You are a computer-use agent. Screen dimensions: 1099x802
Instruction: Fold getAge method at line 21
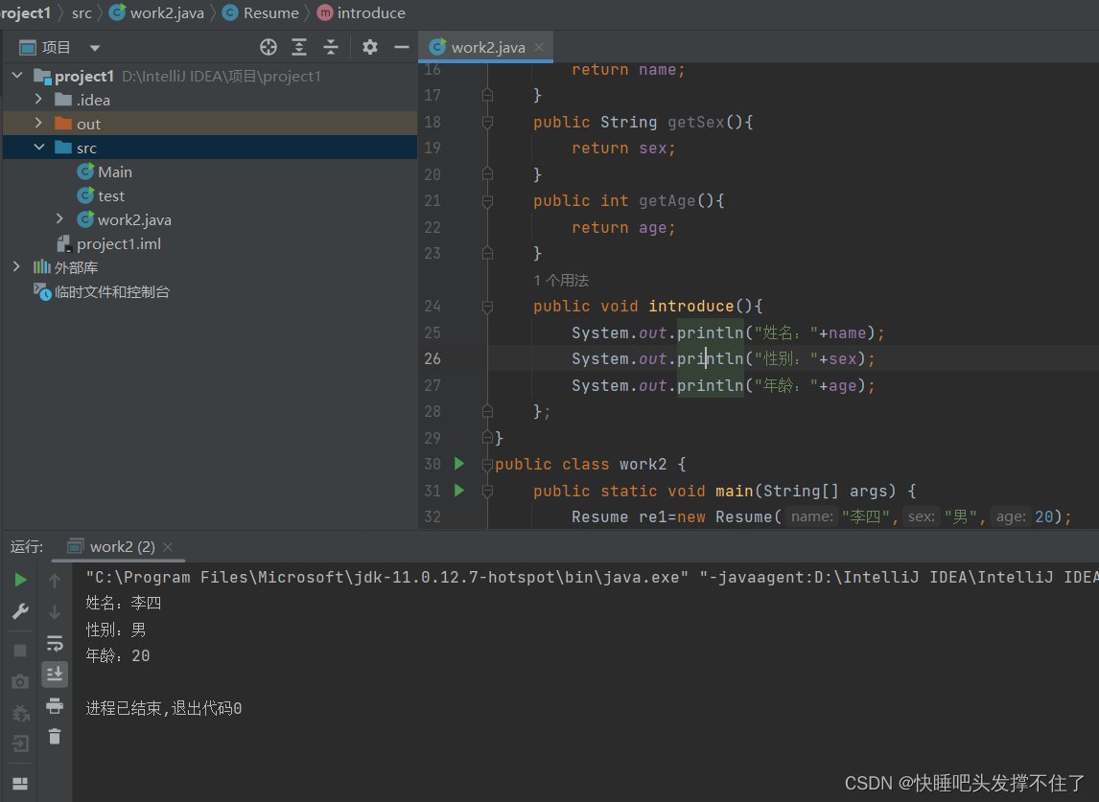point(487,201)
